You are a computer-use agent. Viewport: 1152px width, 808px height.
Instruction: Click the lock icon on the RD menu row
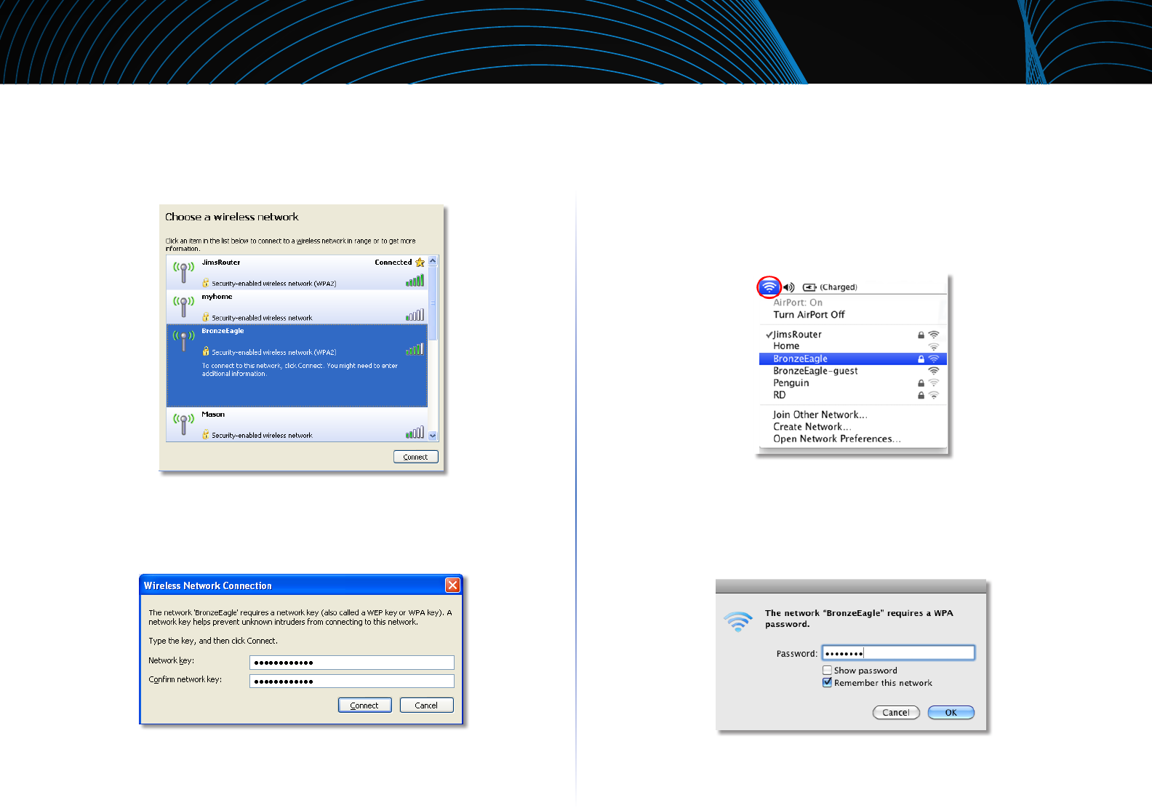pyautogui.click(x=921, y=396)
